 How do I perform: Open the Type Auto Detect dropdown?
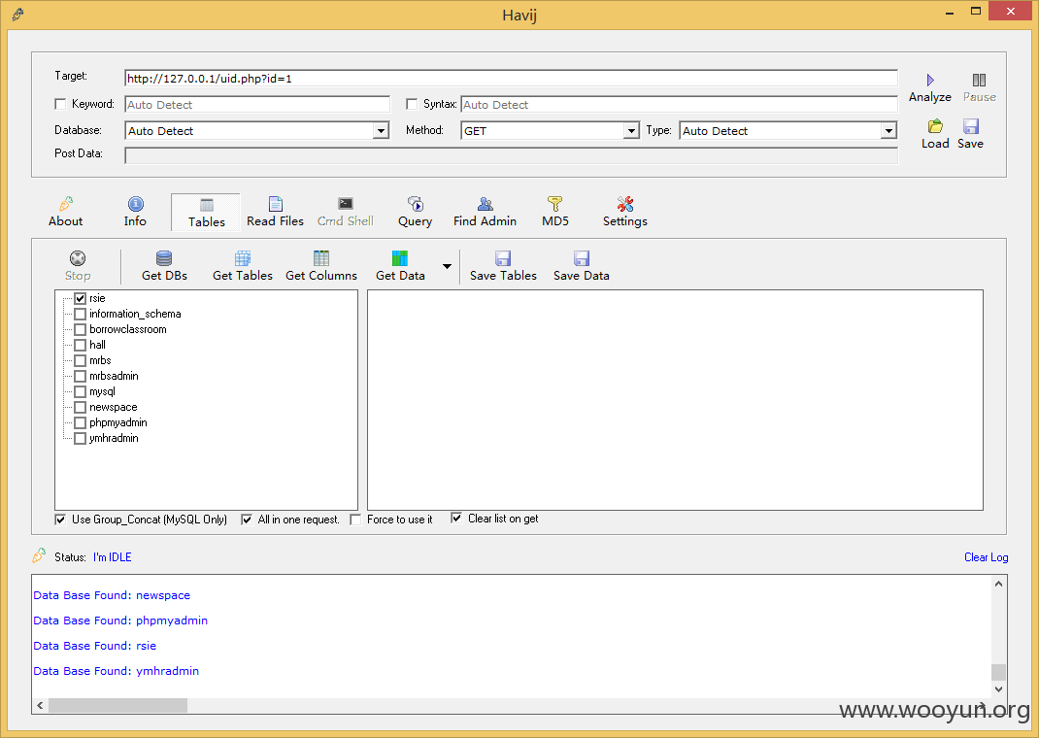coord(888,130)
